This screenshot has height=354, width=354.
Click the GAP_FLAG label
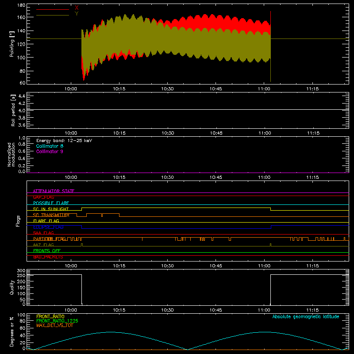[43, 197]
